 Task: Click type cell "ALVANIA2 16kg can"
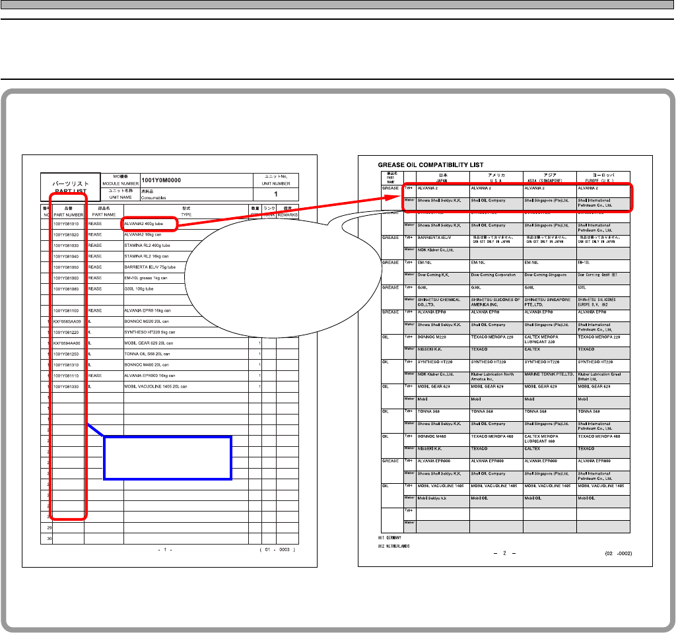click(143, 235)
